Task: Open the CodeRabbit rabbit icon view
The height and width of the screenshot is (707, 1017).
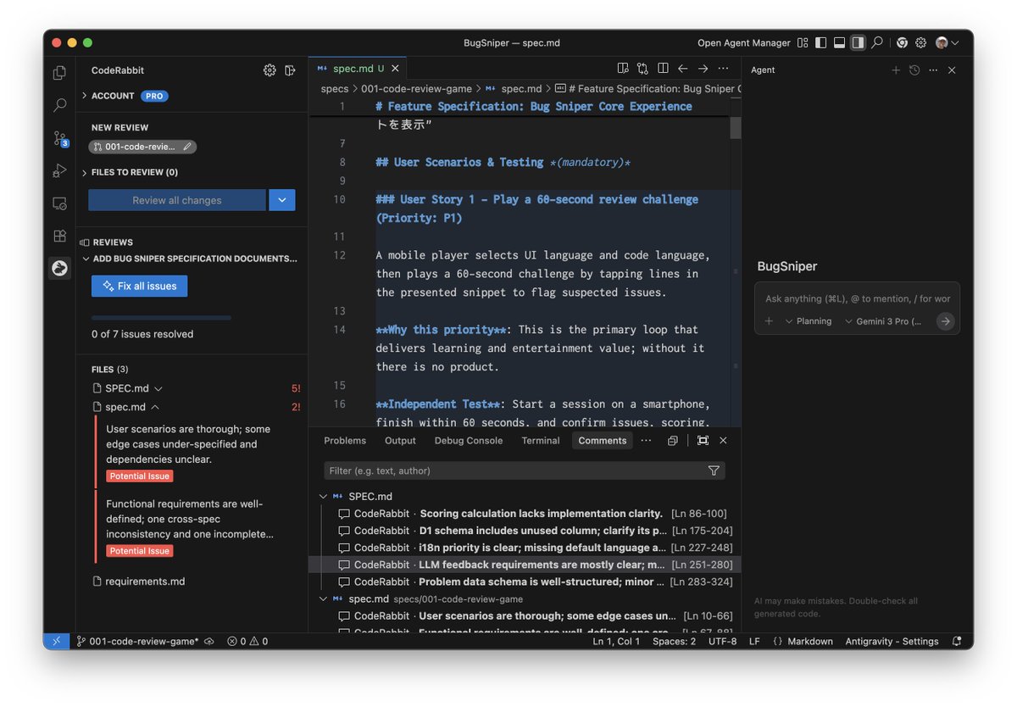Action: [59, 268]
